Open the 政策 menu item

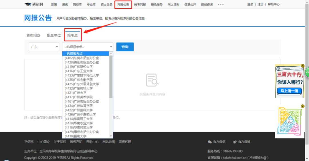(x=54, y=5)
